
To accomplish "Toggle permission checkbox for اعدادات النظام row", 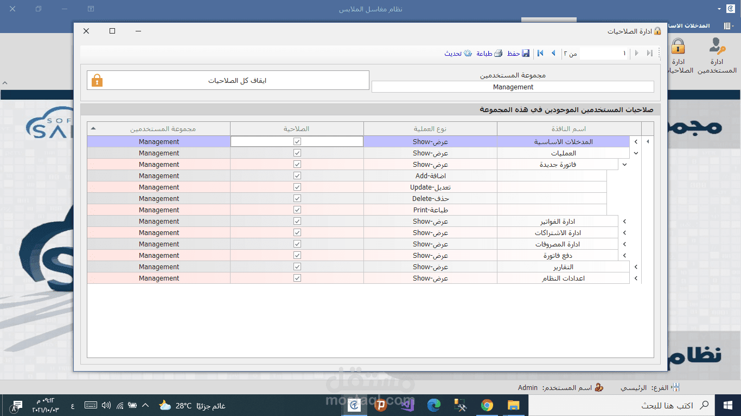I will point(297,278).
